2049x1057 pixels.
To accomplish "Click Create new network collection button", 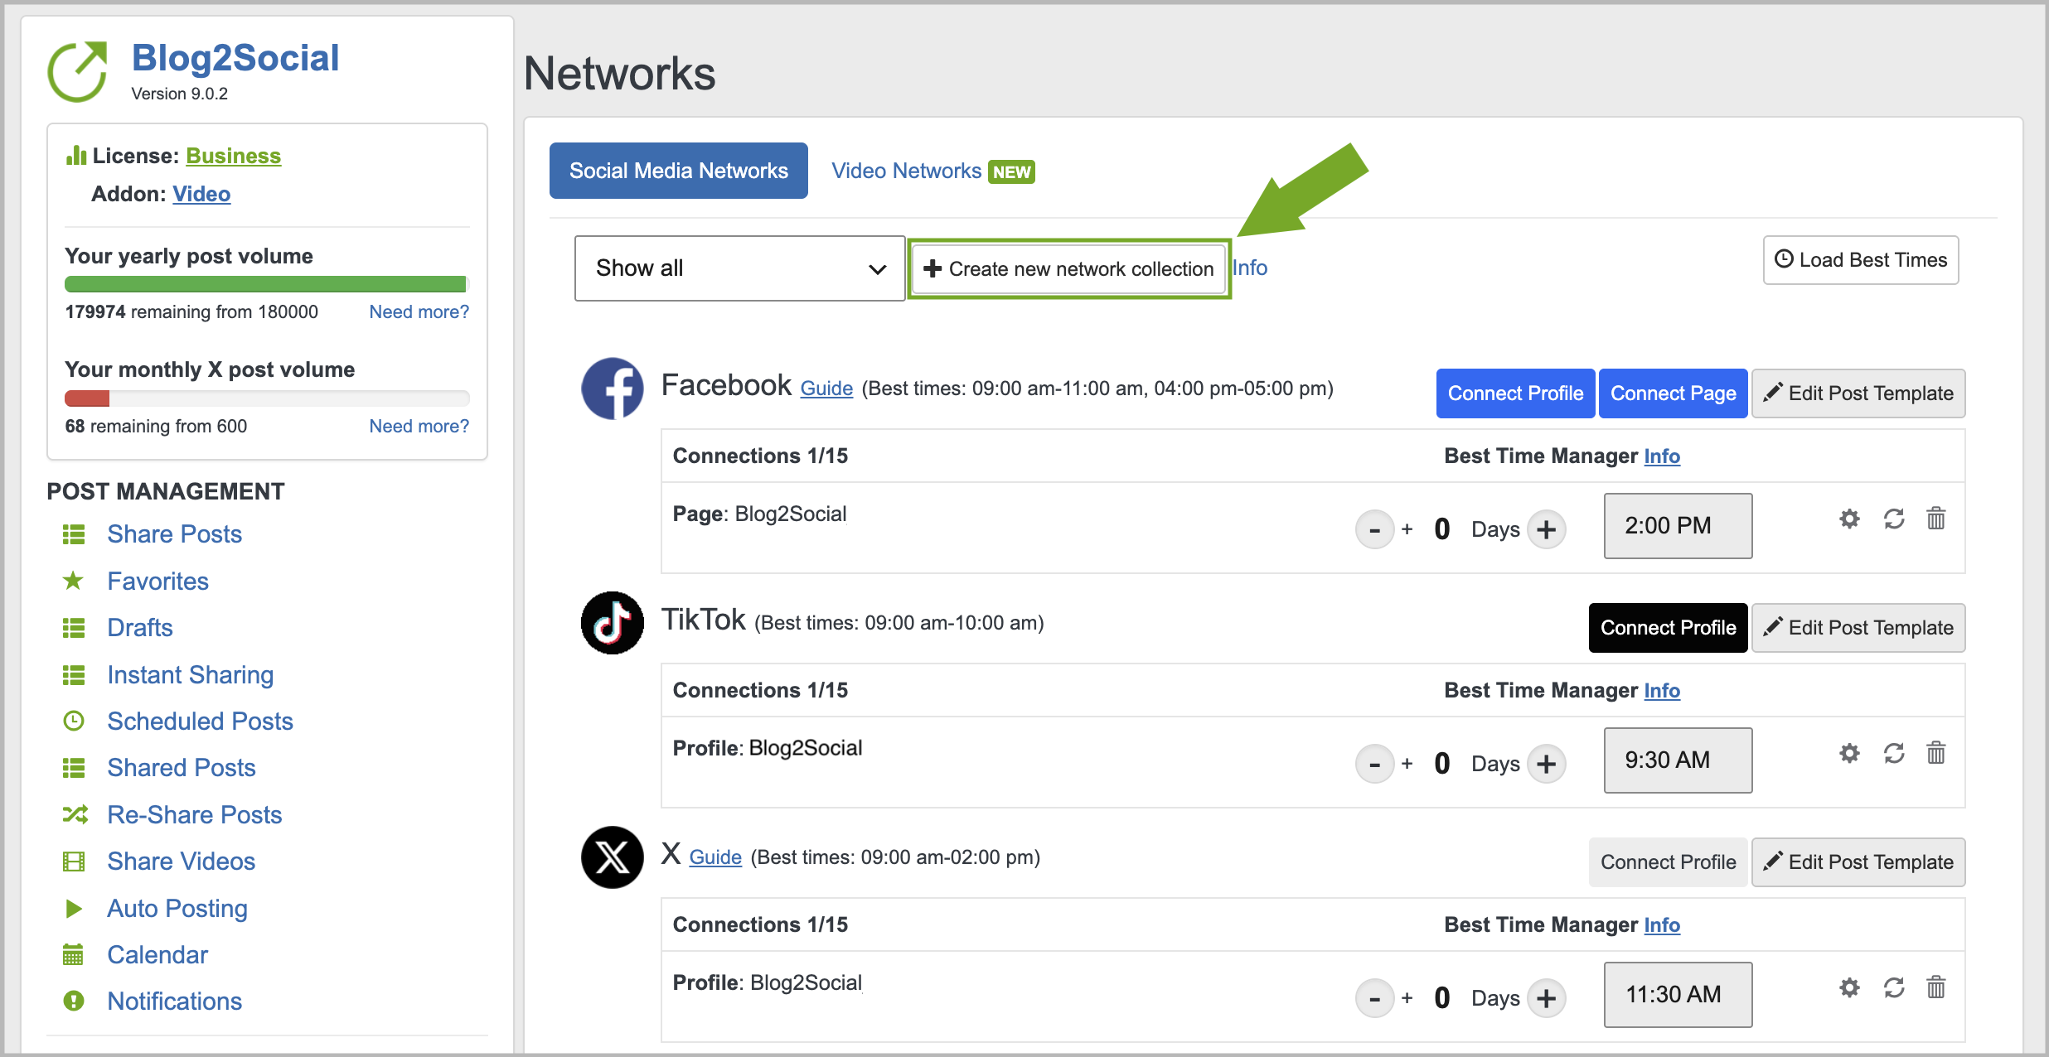I will (x=1068, y=269).
